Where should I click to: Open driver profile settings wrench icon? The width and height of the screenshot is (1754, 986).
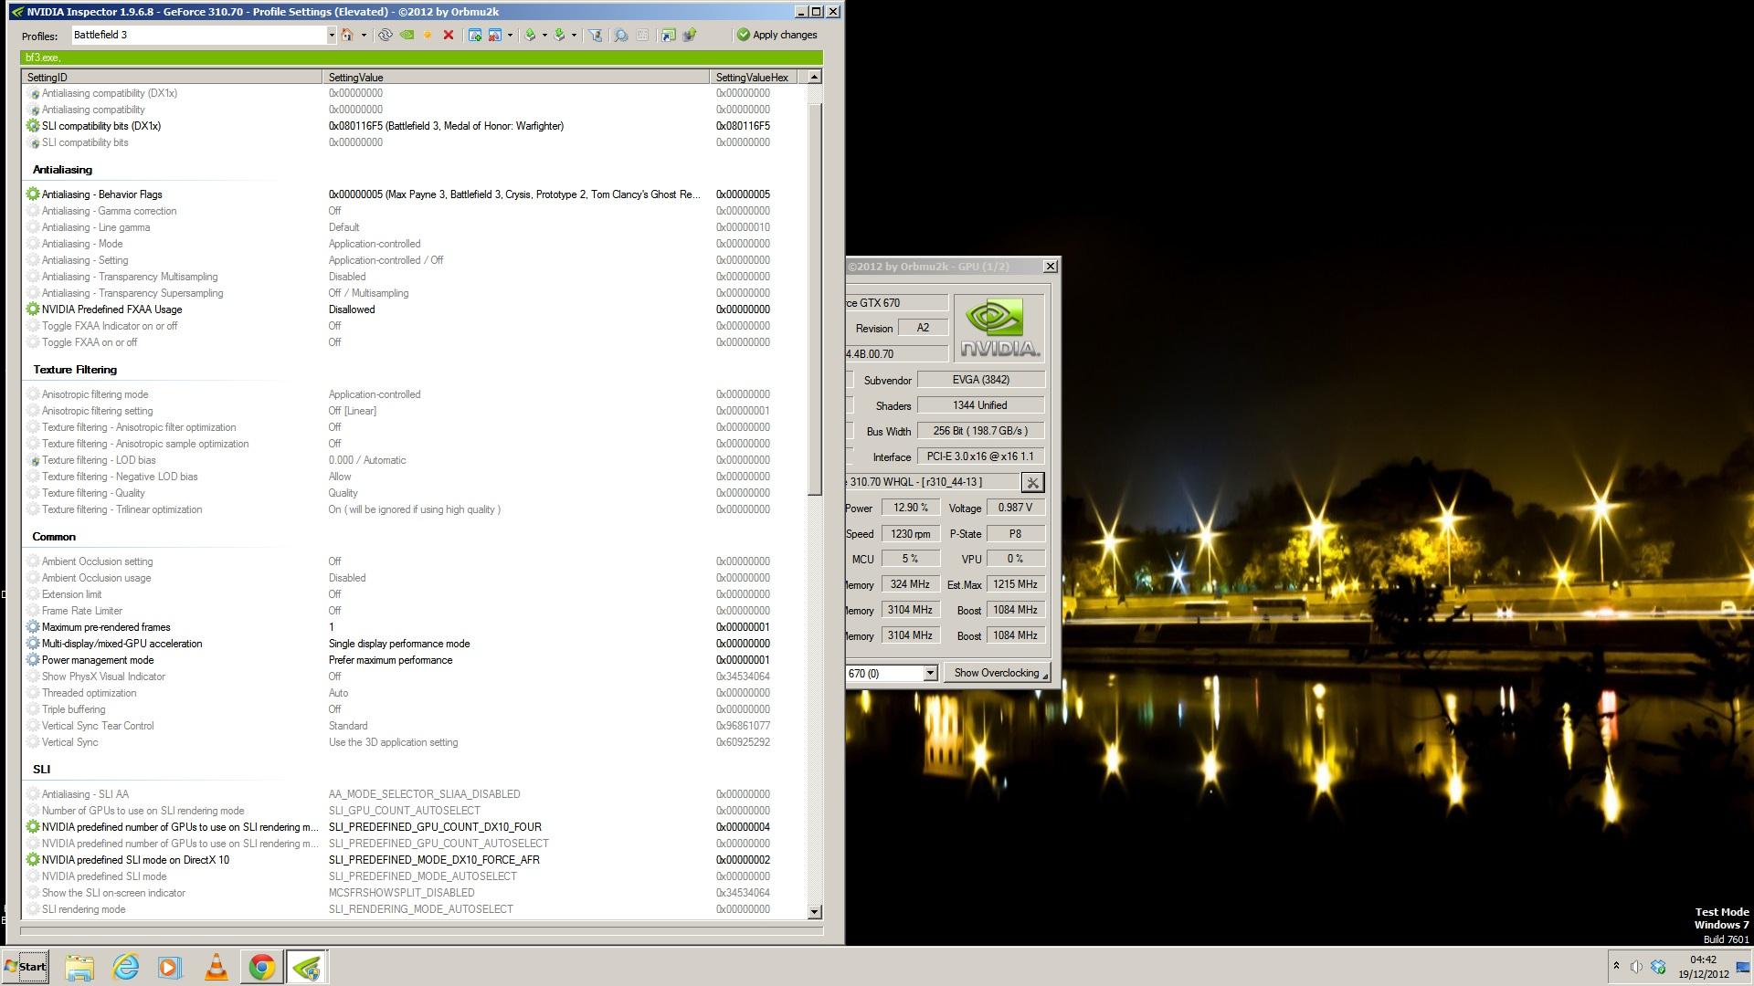pyautogui.click(x=1032, y=482)
